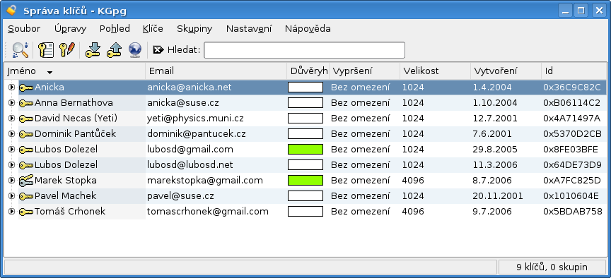Click KGpg padlock title bar icon
This screenshot has height=278, width=611.
click(11, 10)
